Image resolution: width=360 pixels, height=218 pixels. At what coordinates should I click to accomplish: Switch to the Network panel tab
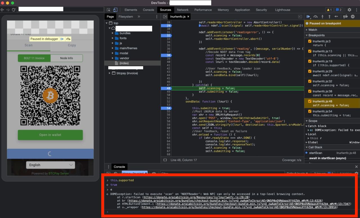[x=183, y=10]
